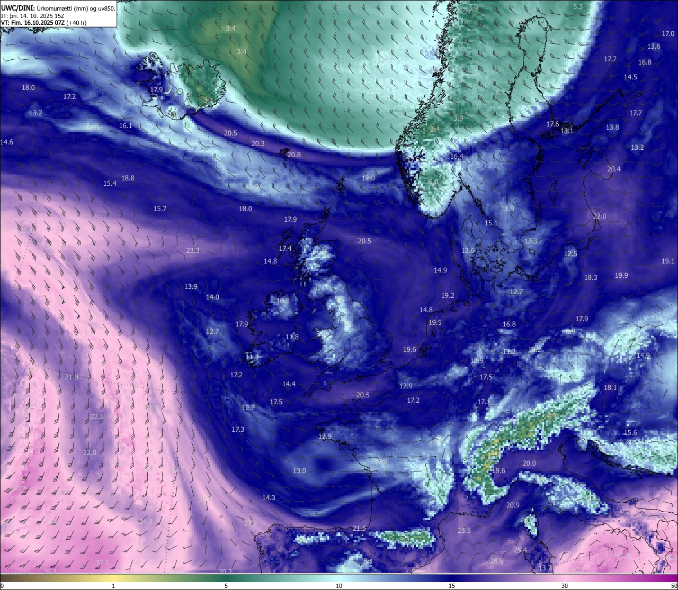
Task: Click the 37.1 value label
Action: 102,562
